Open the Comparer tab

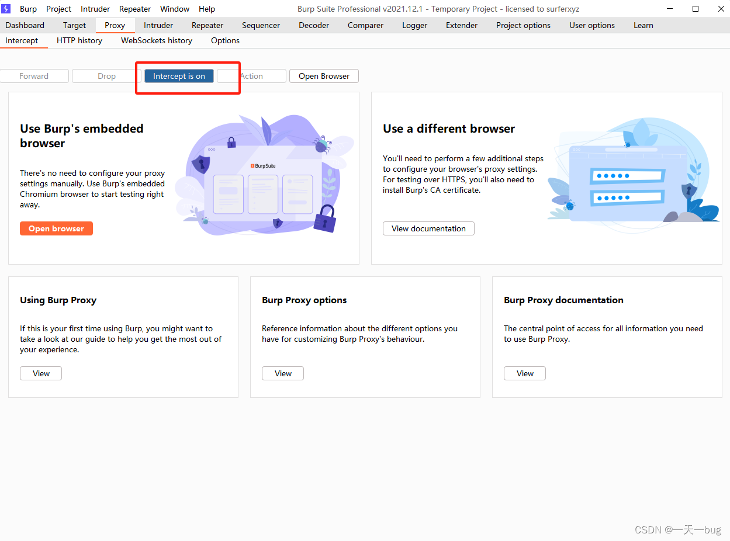[x=366, y=25]
